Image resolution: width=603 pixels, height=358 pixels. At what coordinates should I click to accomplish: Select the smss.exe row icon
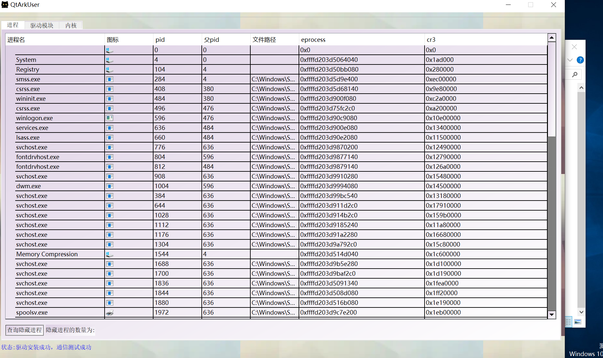[x=110, y=79]
